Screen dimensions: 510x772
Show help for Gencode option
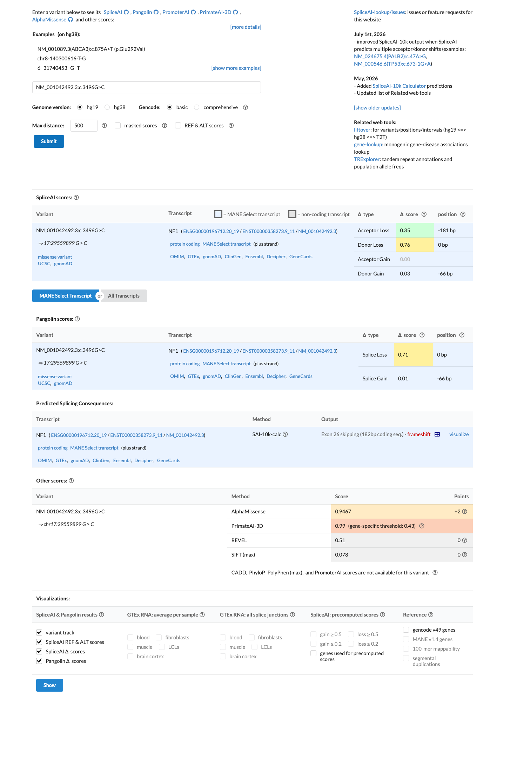pos(246,107)
